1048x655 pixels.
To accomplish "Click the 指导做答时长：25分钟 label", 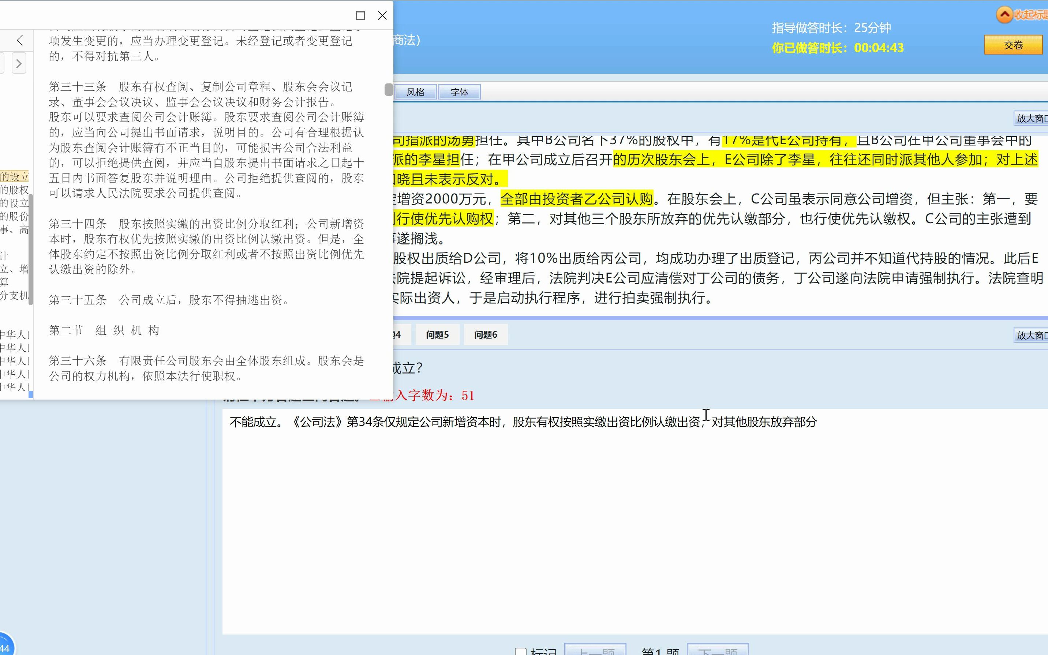I will tap(831, 28).
